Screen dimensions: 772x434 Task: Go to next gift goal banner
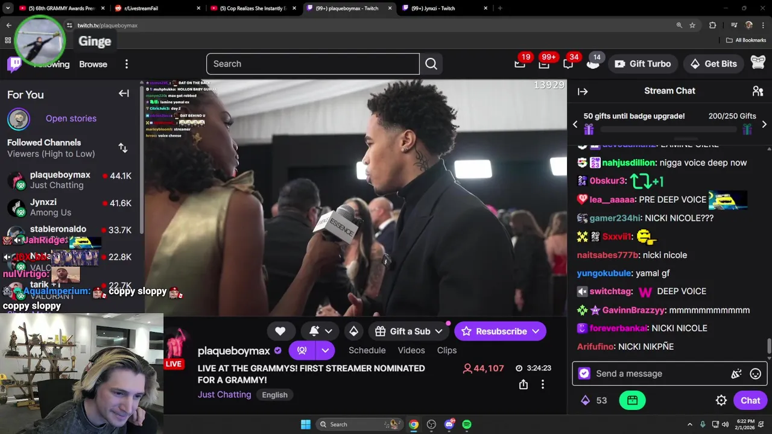pyautogui.click(x=764, y=124)
